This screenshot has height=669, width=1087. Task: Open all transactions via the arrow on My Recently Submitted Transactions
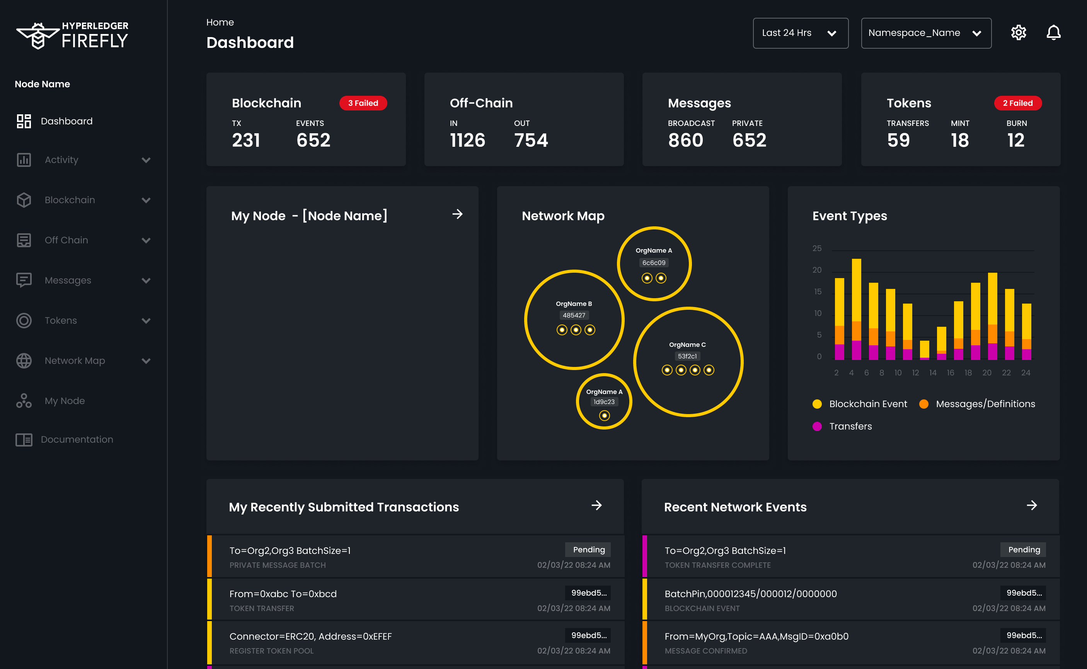click(x=597, y=506)
